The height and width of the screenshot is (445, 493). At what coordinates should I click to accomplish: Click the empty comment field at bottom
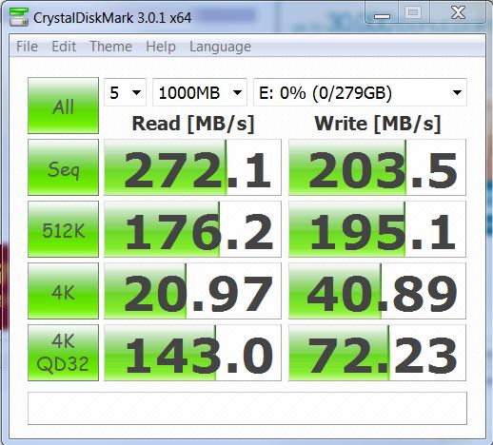point(247,408)
